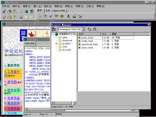
Task: Switch to the 文字 tab
Action: (48, 11)
